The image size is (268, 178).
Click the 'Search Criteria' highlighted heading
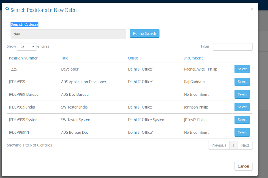pyautogui.click(x=24, y=24)
